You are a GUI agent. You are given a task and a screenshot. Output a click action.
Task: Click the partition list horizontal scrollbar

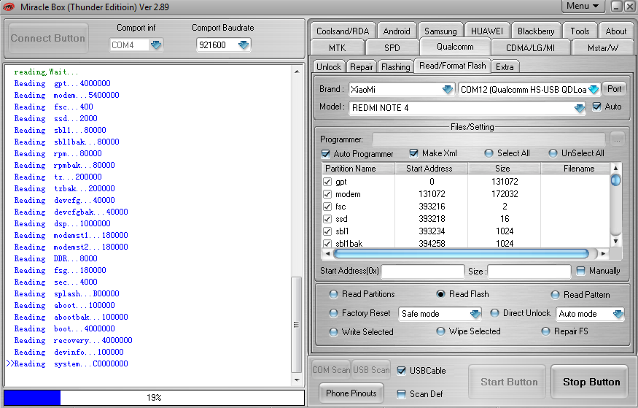click(x=461, y=254)
